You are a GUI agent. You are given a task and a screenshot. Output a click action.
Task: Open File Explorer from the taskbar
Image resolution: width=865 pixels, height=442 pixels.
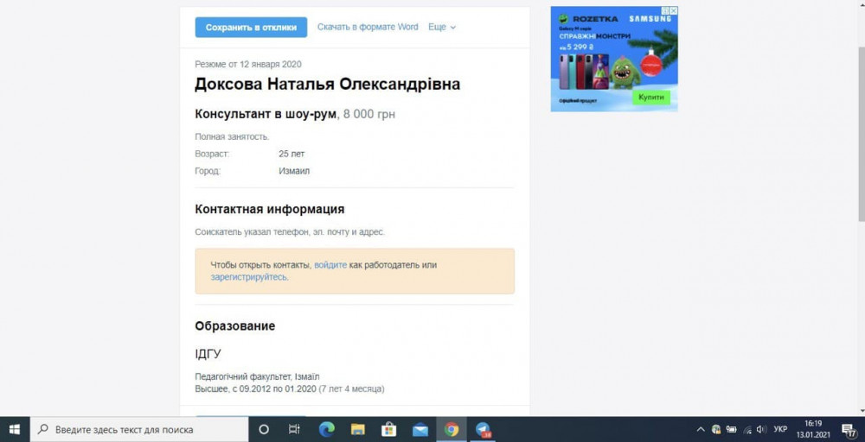(x=357, y=429)
